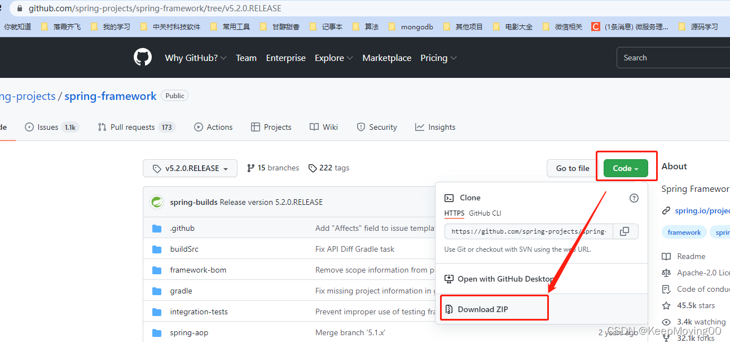This screenshot has height=342, width=730.
Task: Open the framework-bom folder
Action: (198, 270)
